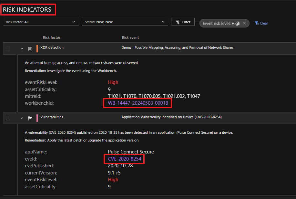Open workbench link WB-14447-20240503-00018
Viewport: 296px width, 199px height.
pos(138,103)
